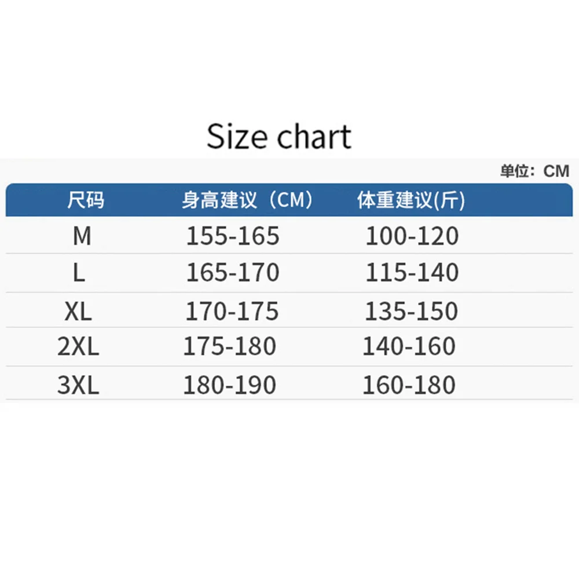
Task: Select the 身高建议（CM）column header
Action: 248,200
